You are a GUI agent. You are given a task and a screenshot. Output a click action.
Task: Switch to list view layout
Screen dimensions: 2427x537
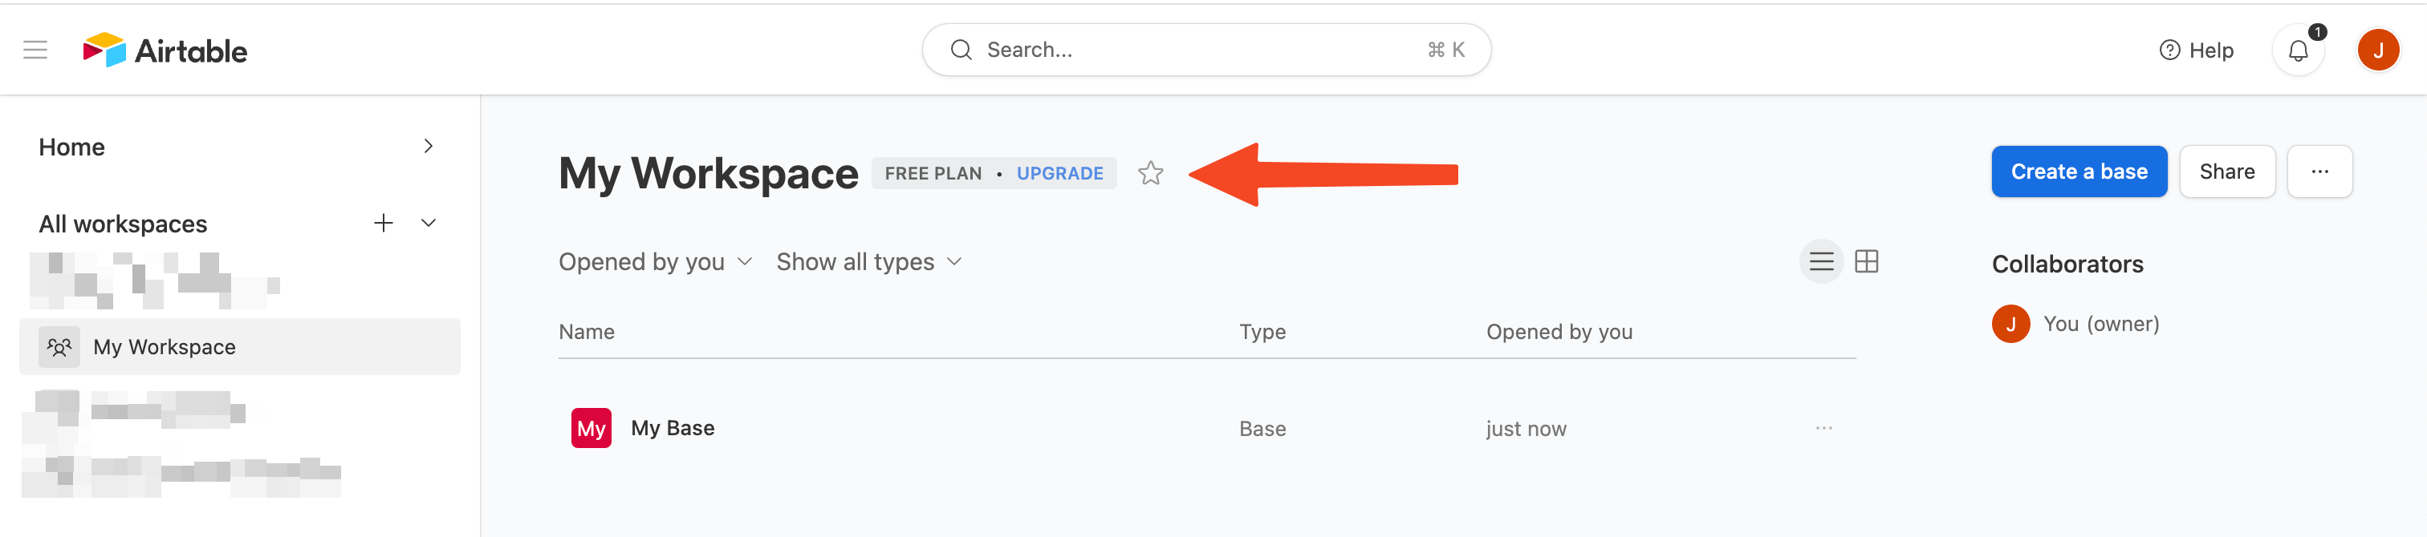(1820, 261)
